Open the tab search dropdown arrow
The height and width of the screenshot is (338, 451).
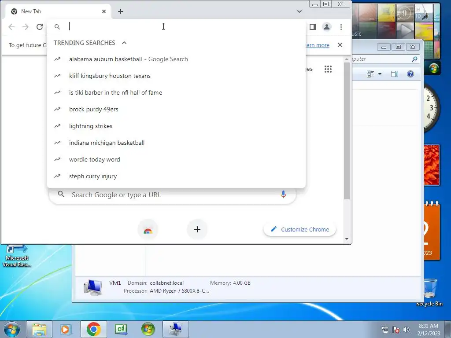[299, 11]
